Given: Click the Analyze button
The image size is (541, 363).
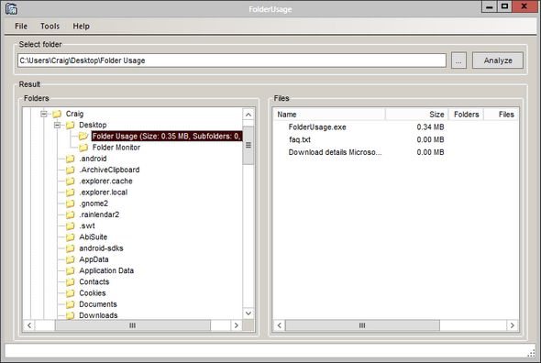Looking at the screenshot, I should [x=498, y=60].
